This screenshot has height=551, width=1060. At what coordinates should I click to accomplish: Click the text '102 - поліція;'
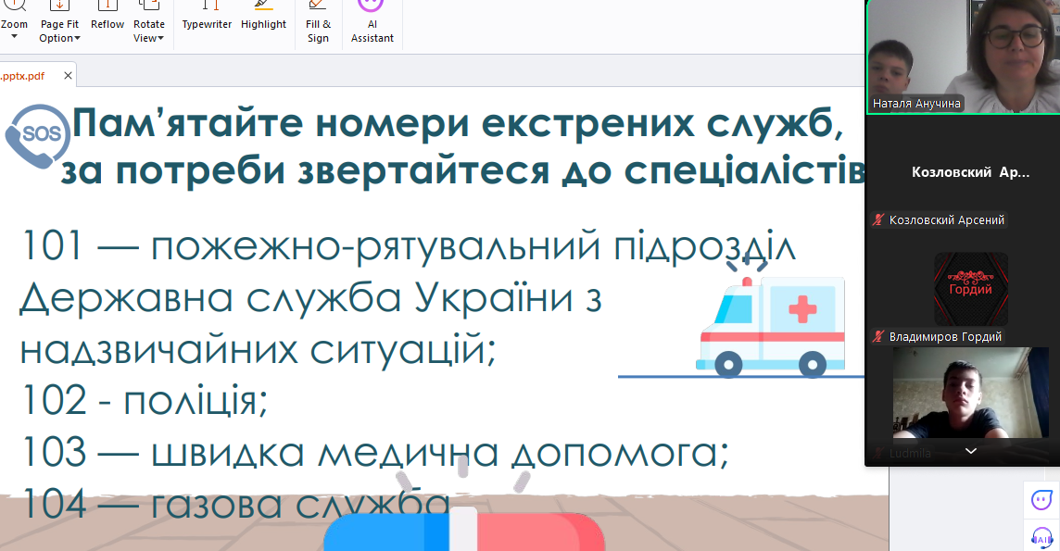(x=145, y=400)
